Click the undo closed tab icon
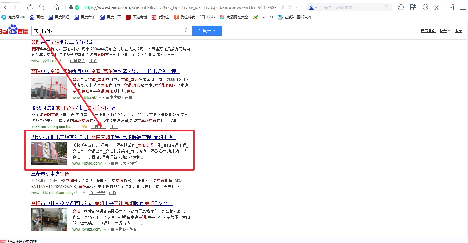This screenshot has height=243, width=468. 42,7
